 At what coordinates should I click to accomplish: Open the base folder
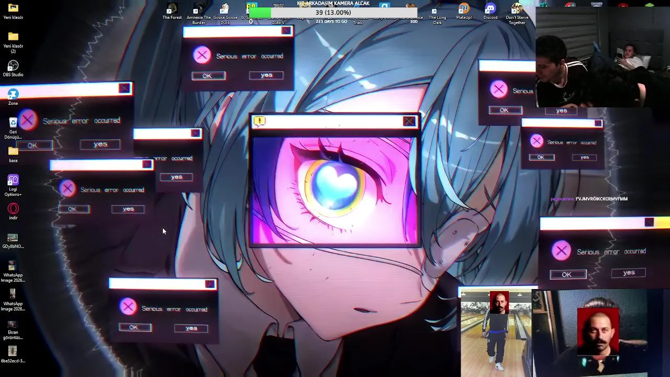point(13,154)
